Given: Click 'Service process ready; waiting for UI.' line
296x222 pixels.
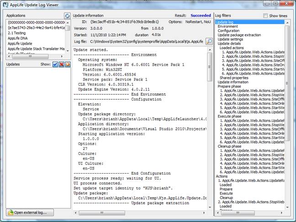Looking at the screenshot, I should 117,178.
